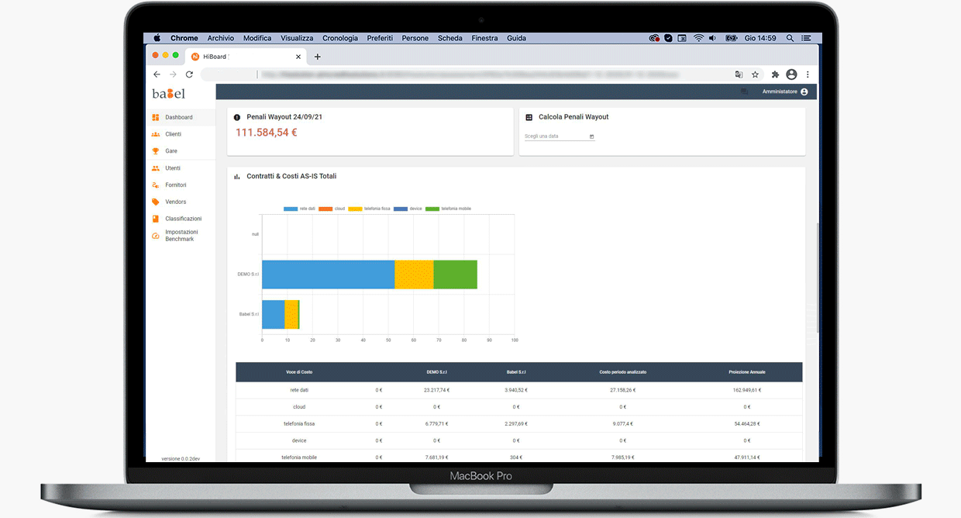Open the Preferiti menu
Viewport: 961px width, 518px height.
(x=380, y=38)
